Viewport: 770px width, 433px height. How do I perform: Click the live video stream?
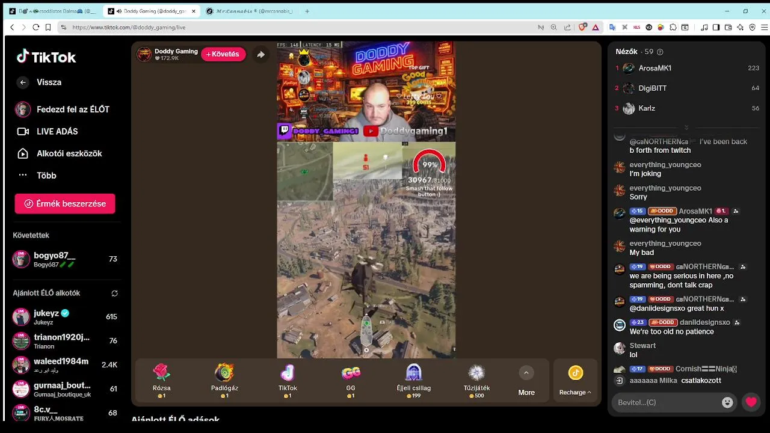(366, 200)
